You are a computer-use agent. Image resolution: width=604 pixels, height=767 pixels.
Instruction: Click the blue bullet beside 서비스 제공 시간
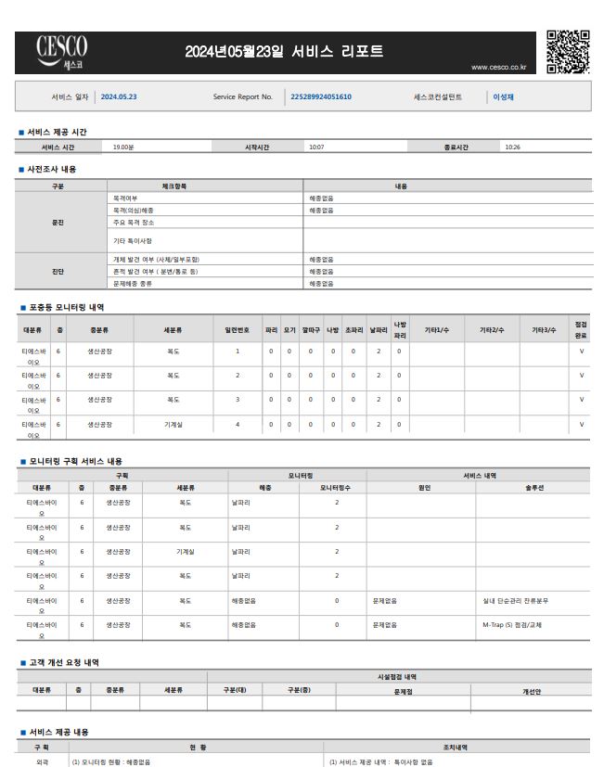tap(21, 133)
